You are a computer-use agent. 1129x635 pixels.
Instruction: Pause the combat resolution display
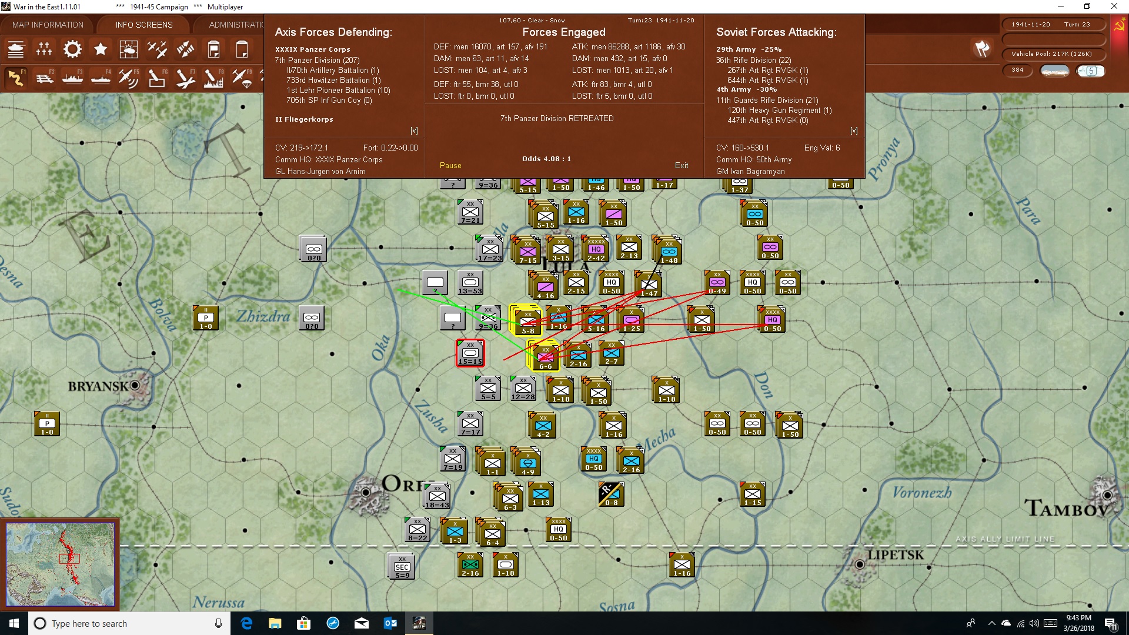(x=450, y=165)
